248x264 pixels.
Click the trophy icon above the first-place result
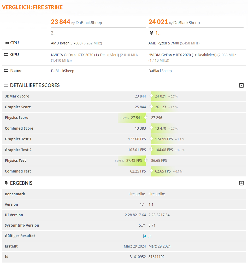(151, 33)
